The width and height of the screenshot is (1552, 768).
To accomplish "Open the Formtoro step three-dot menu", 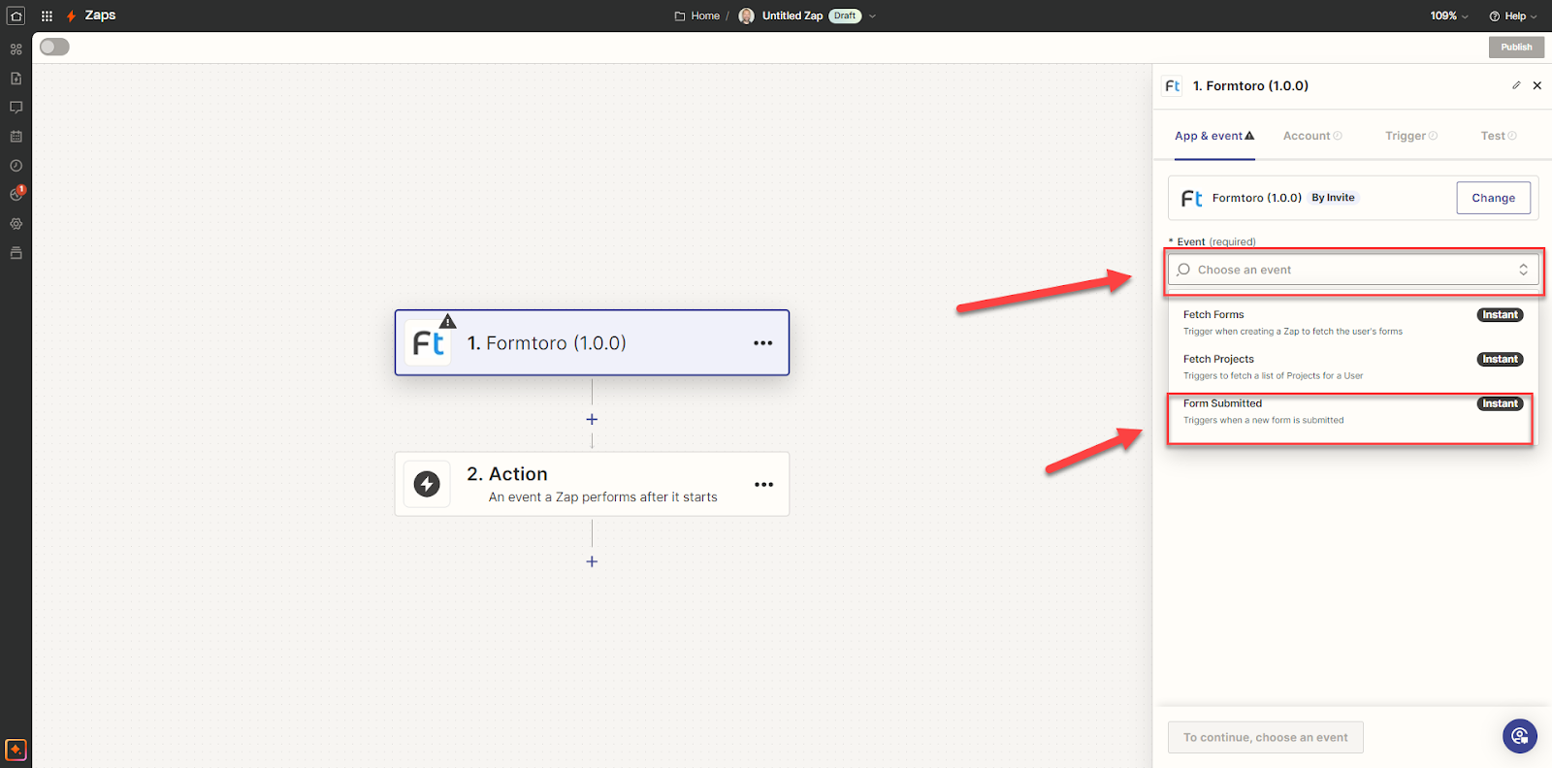I will click(763, 343).
